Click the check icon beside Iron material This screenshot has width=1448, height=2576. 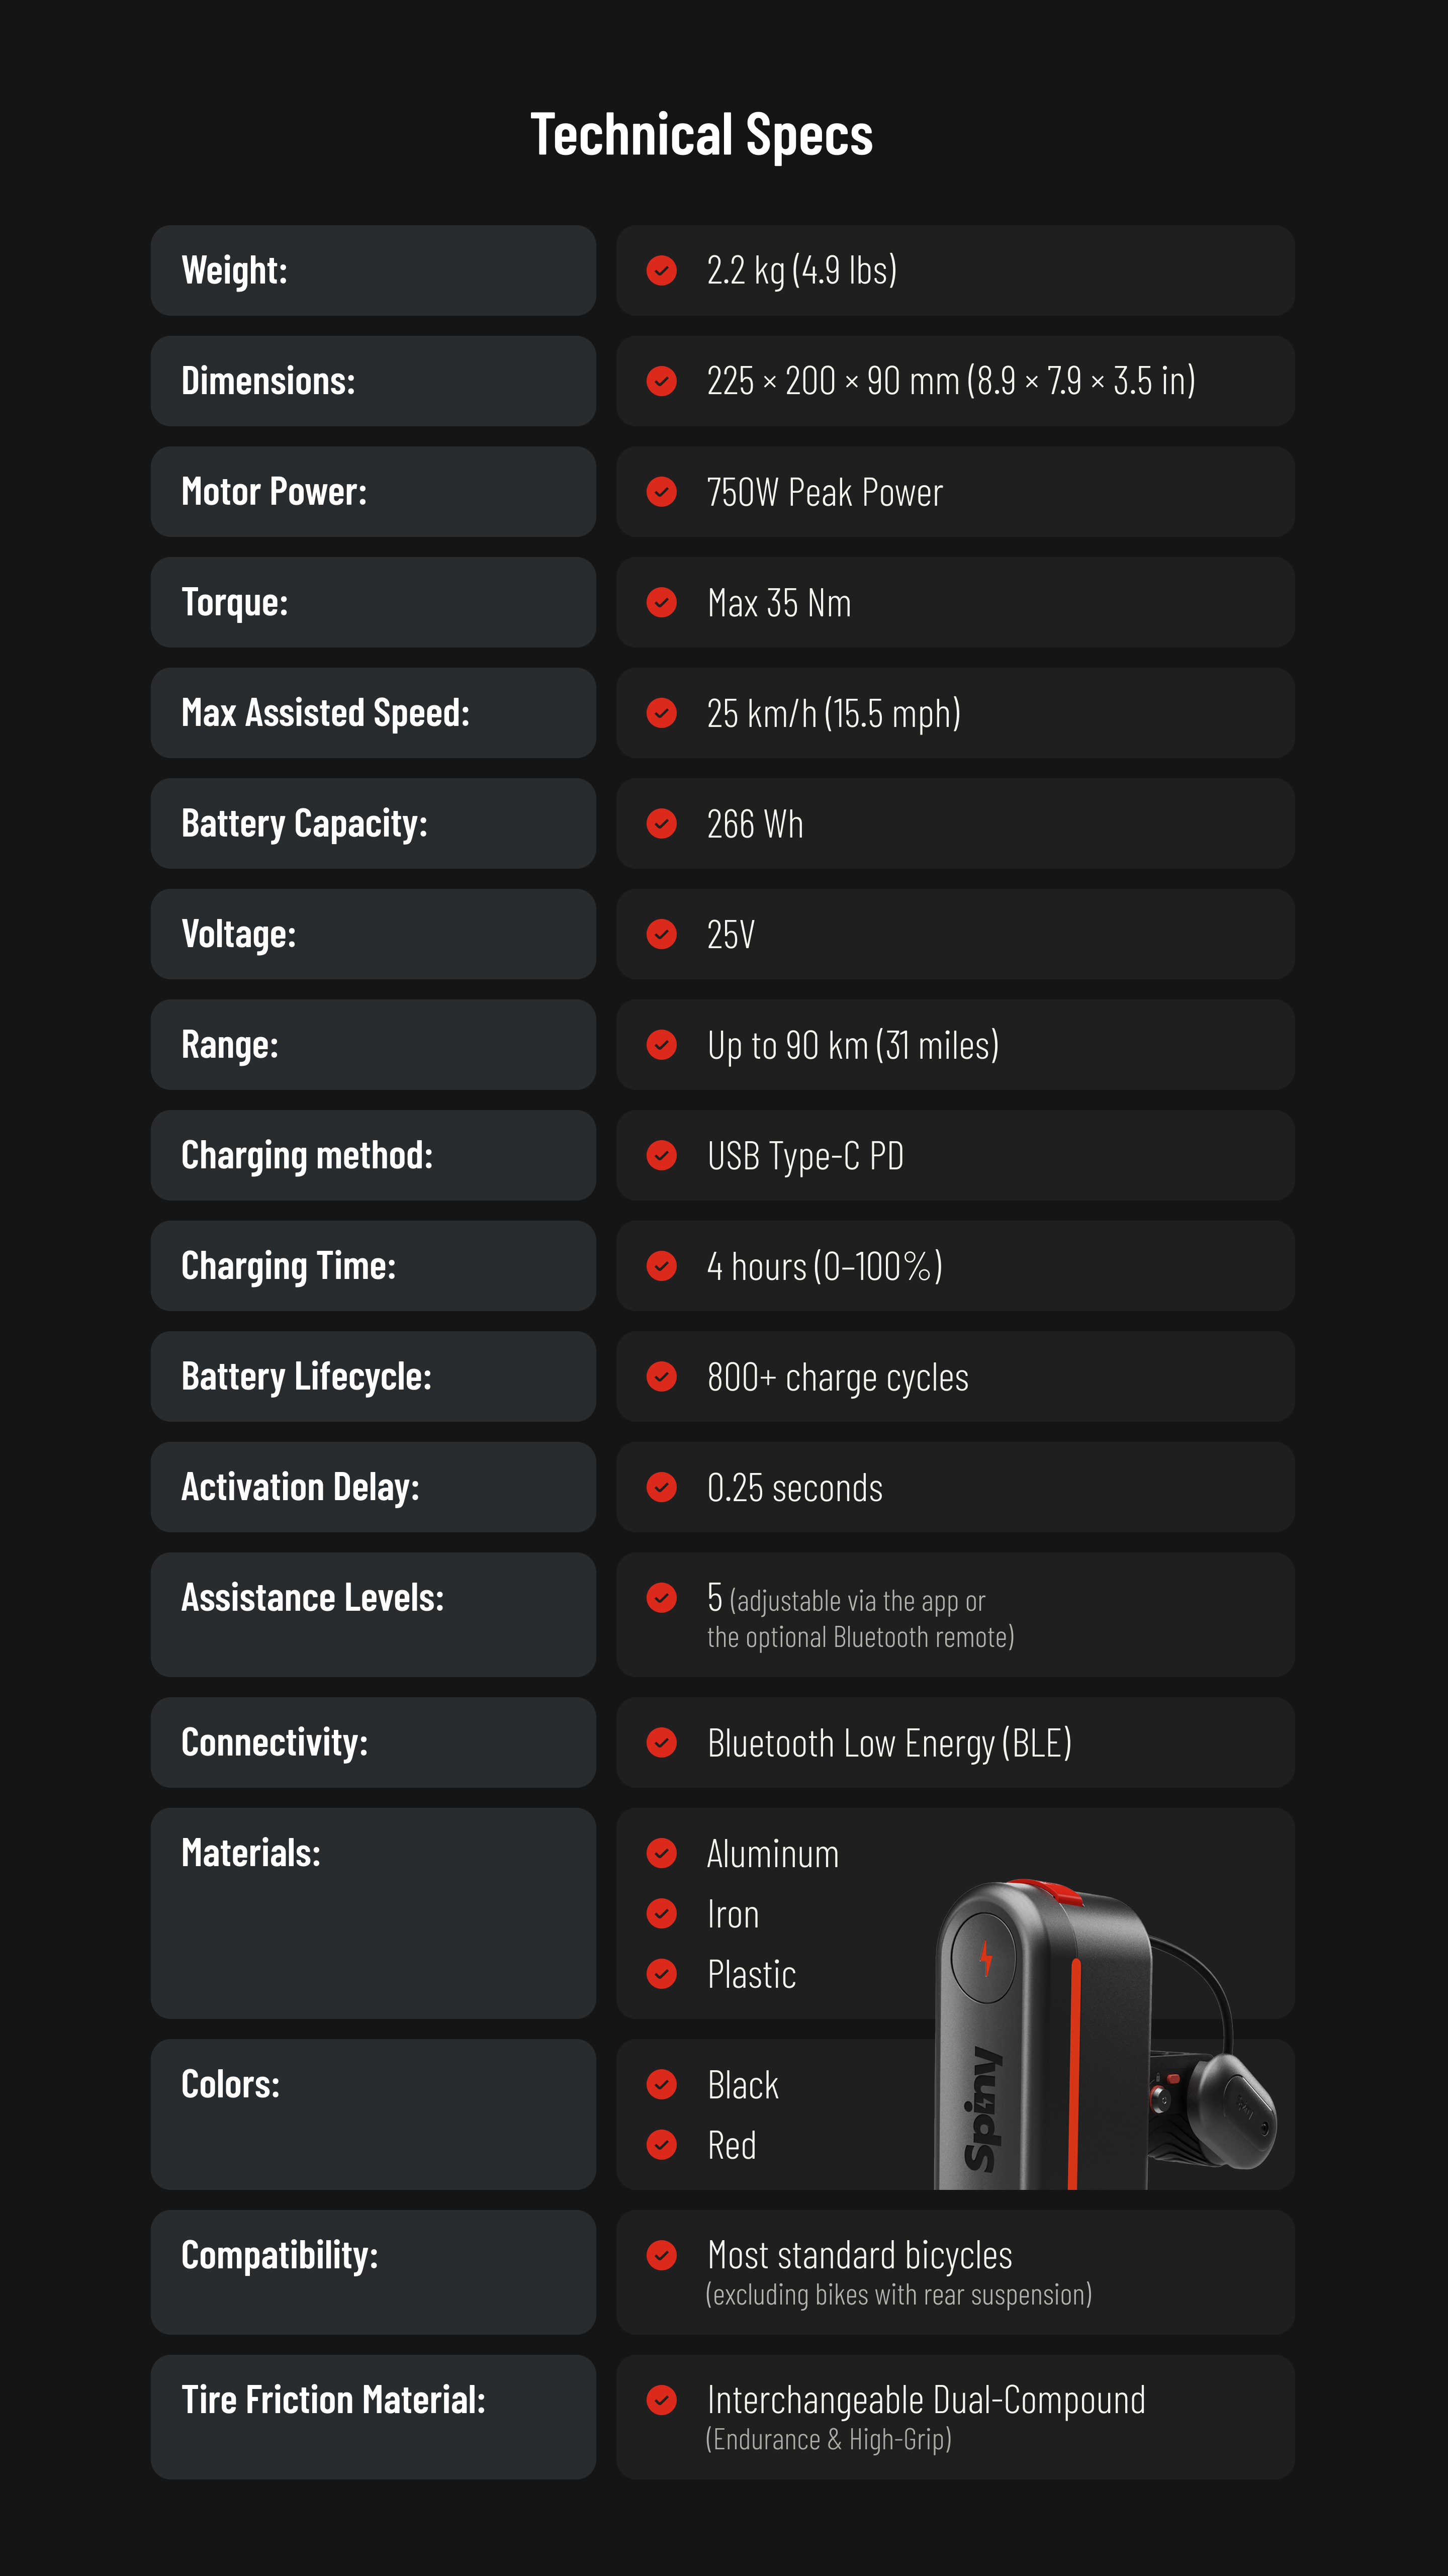pos(661,1914)
